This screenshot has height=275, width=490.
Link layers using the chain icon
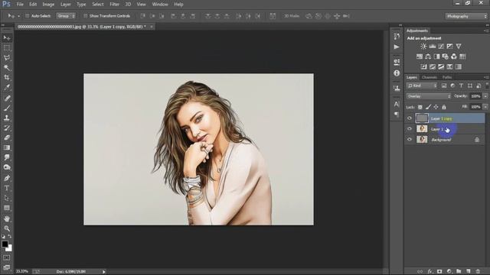[x=420, y=272]
